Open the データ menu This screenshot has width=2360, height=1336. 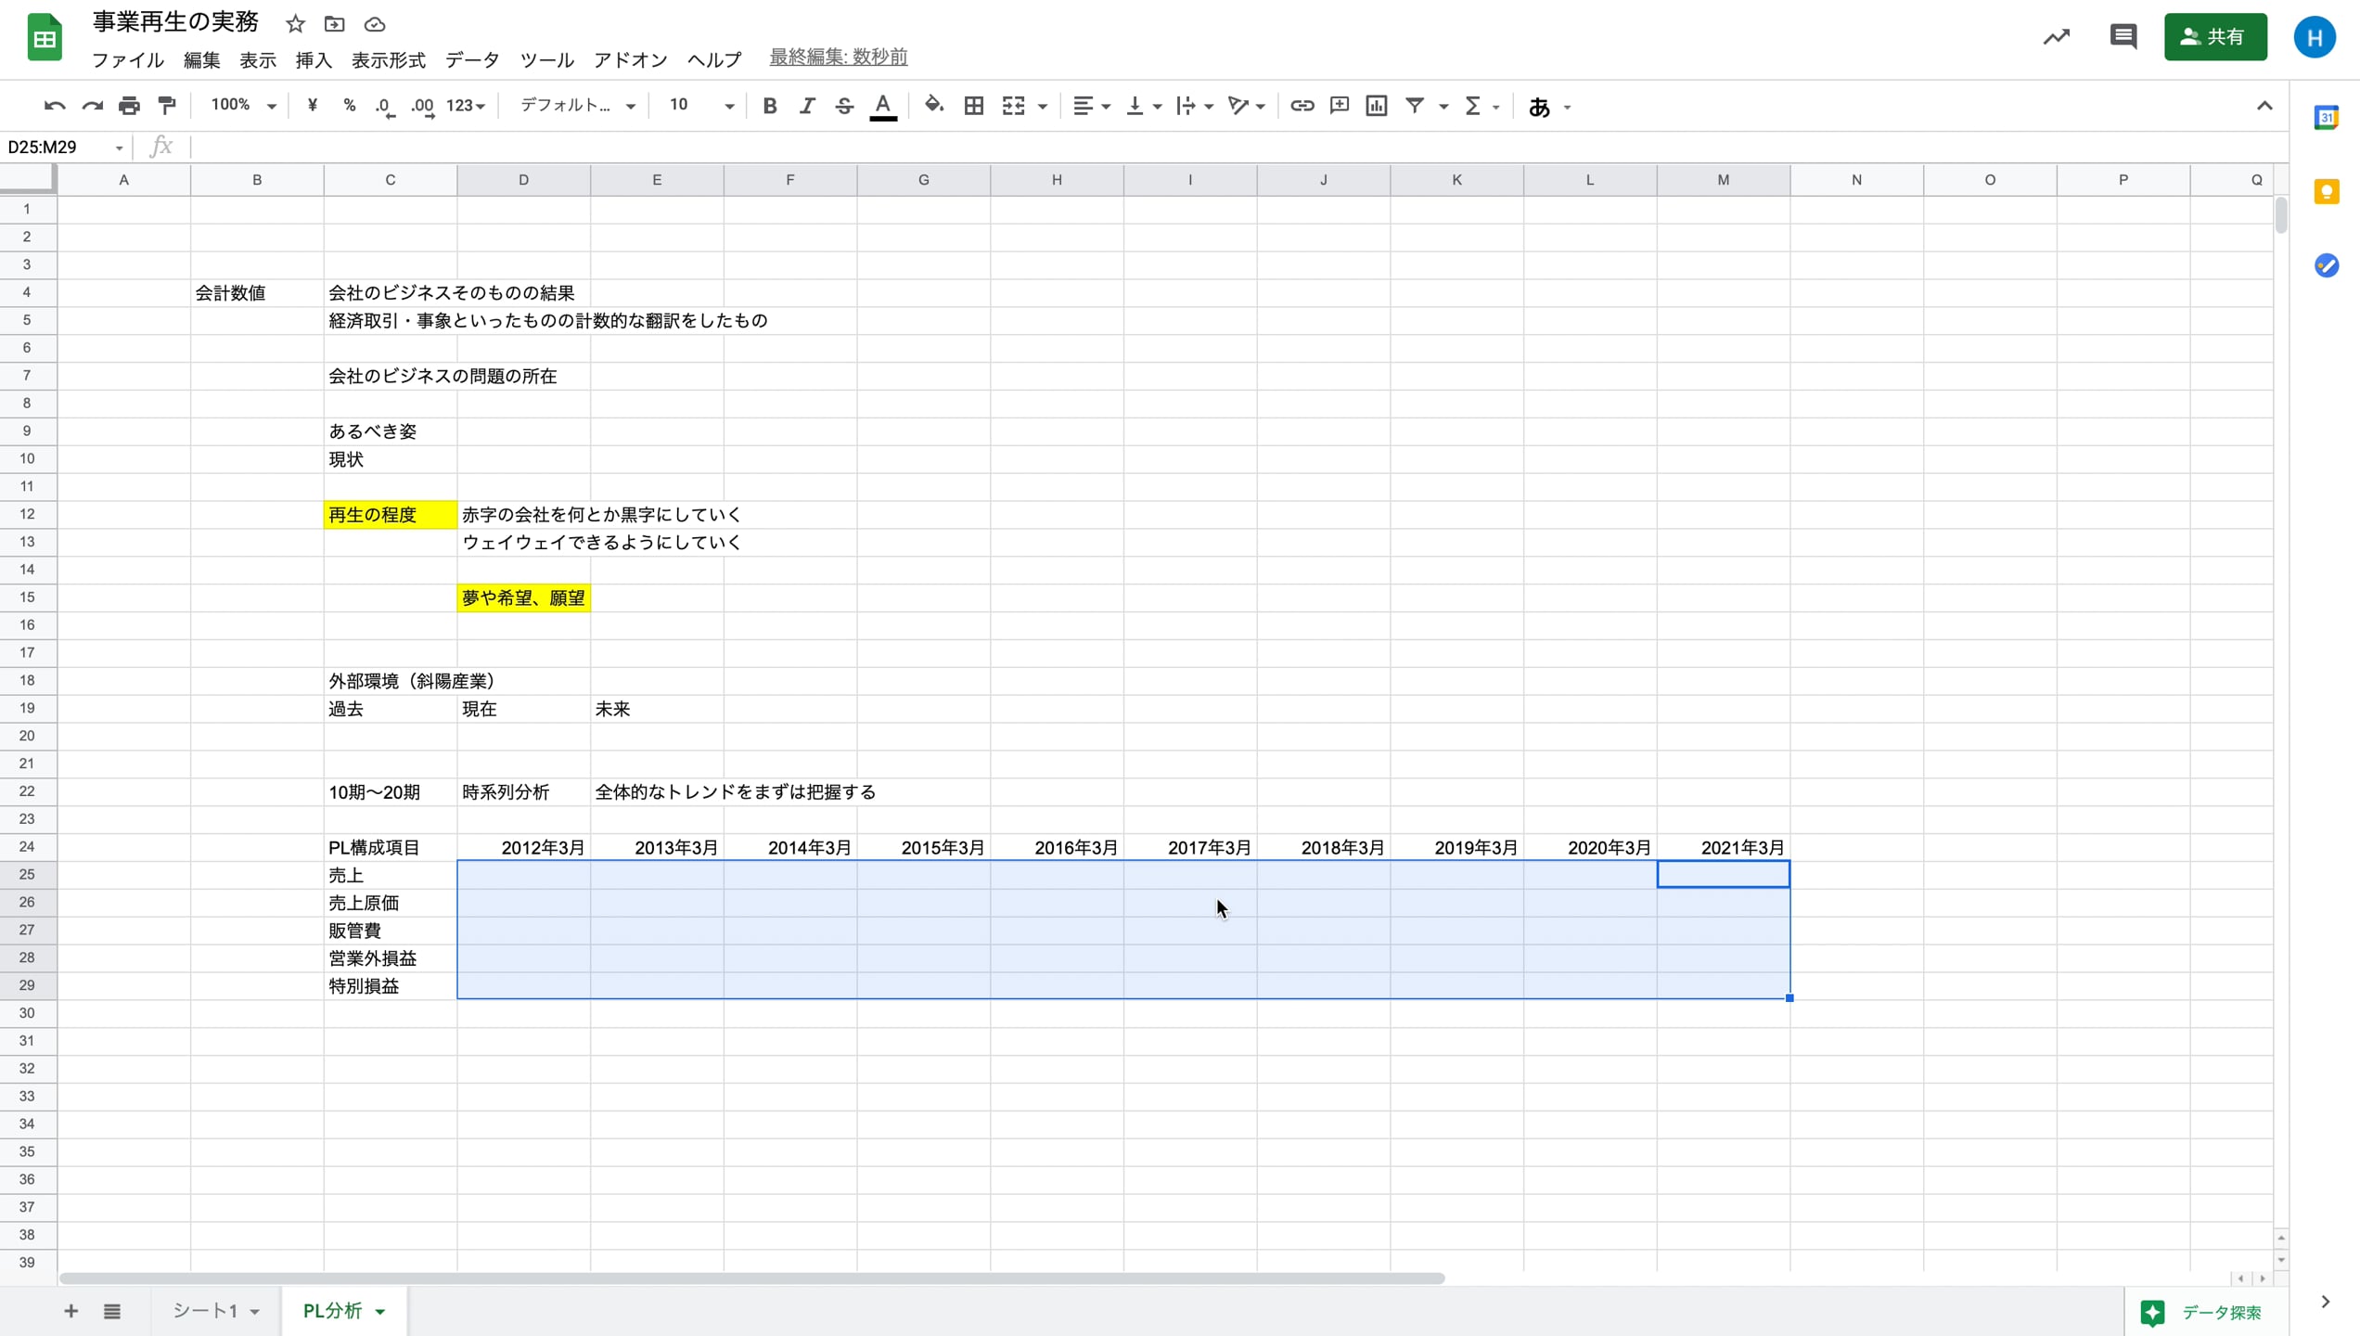(471, 59)
